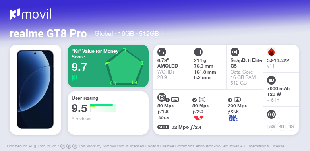Click the Samsung sensor logo
This screenshot has width=310, height=151.
(x=233, y=118)
